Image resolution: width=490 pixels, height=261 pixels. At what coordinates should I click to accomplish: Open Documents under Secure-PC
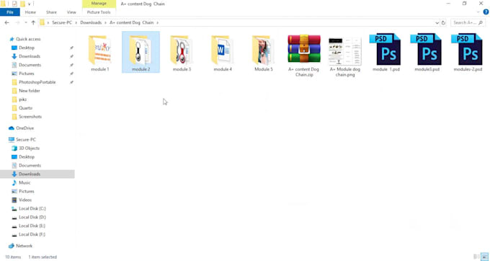pos(30,165)
